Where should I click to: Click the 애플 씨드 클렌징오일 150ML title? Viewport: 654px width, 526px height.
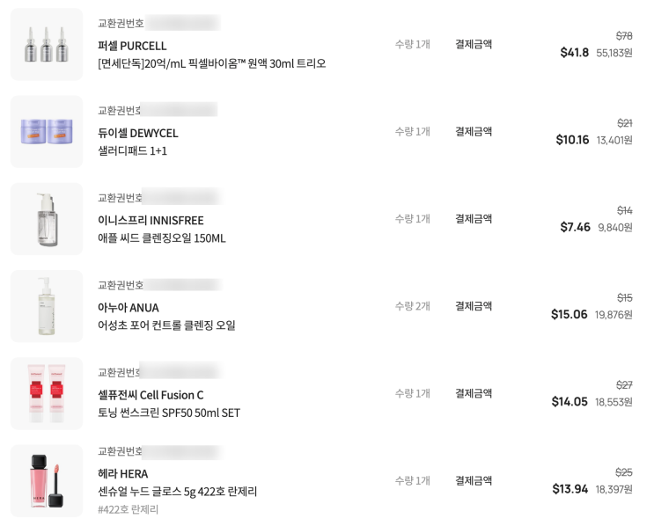click(x=162, y=237)
